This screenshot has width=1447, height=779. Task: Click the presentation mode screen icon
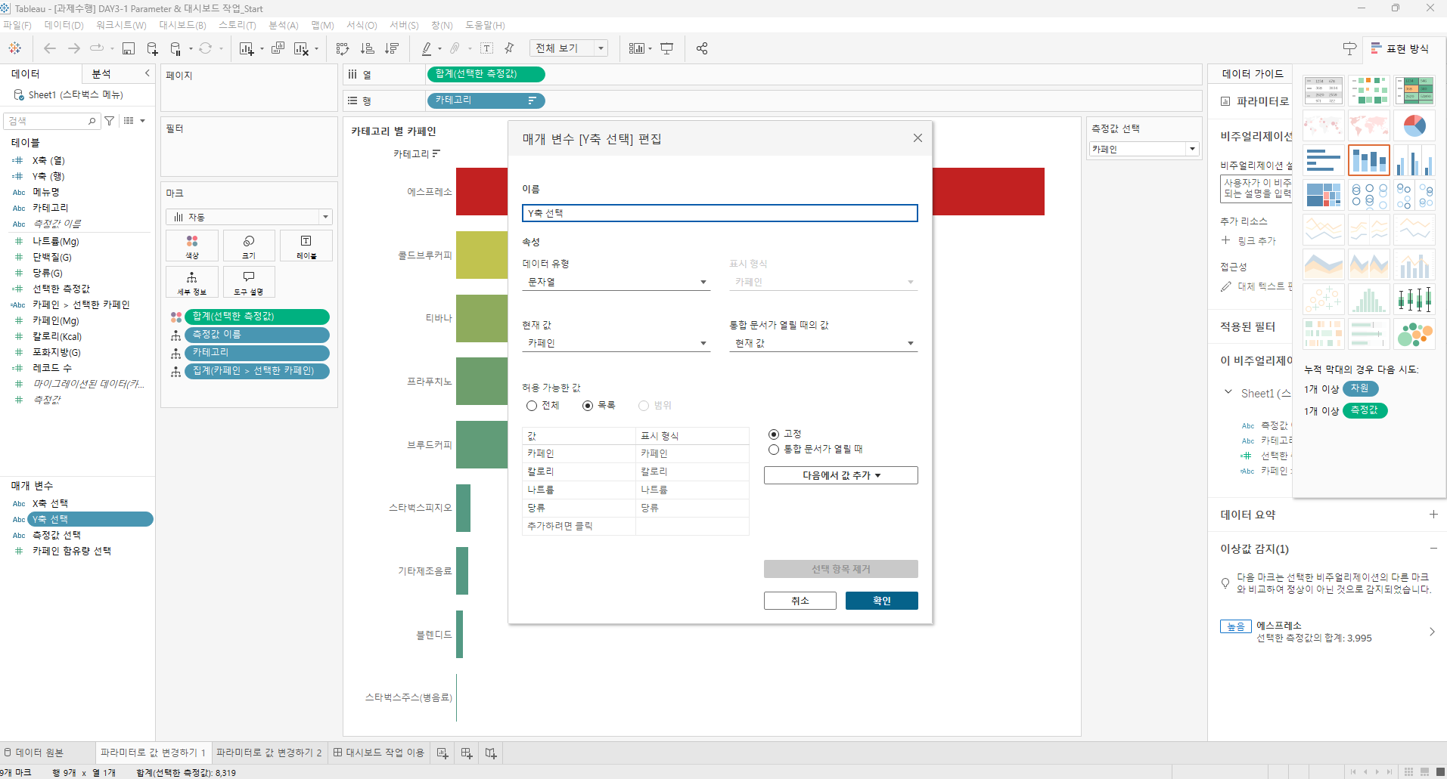[666, 48]
